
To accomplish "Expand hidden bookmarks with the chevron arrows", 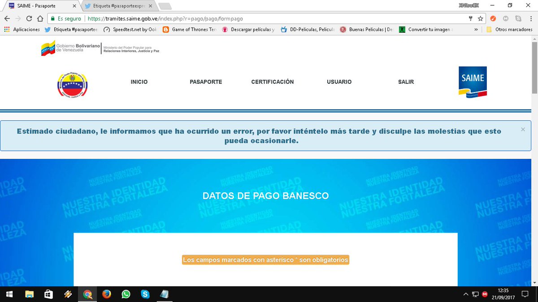I will coord(475,30).
